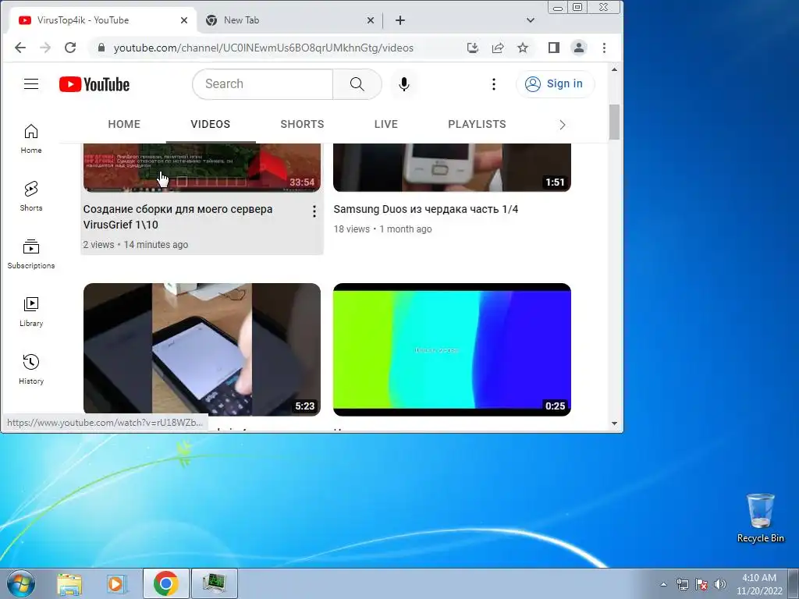Click the search magnifier button
The width and height of the screenshot is (799, 599).
(357, 84)
